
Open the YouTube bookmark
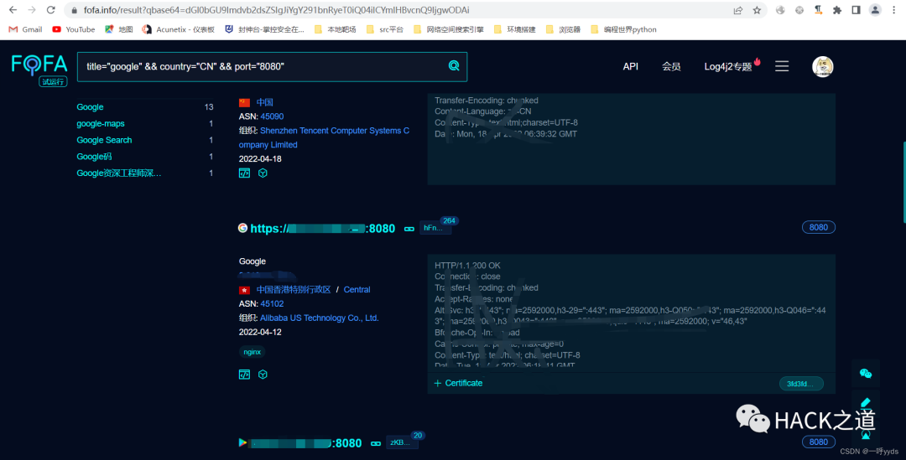coord(74,29)
